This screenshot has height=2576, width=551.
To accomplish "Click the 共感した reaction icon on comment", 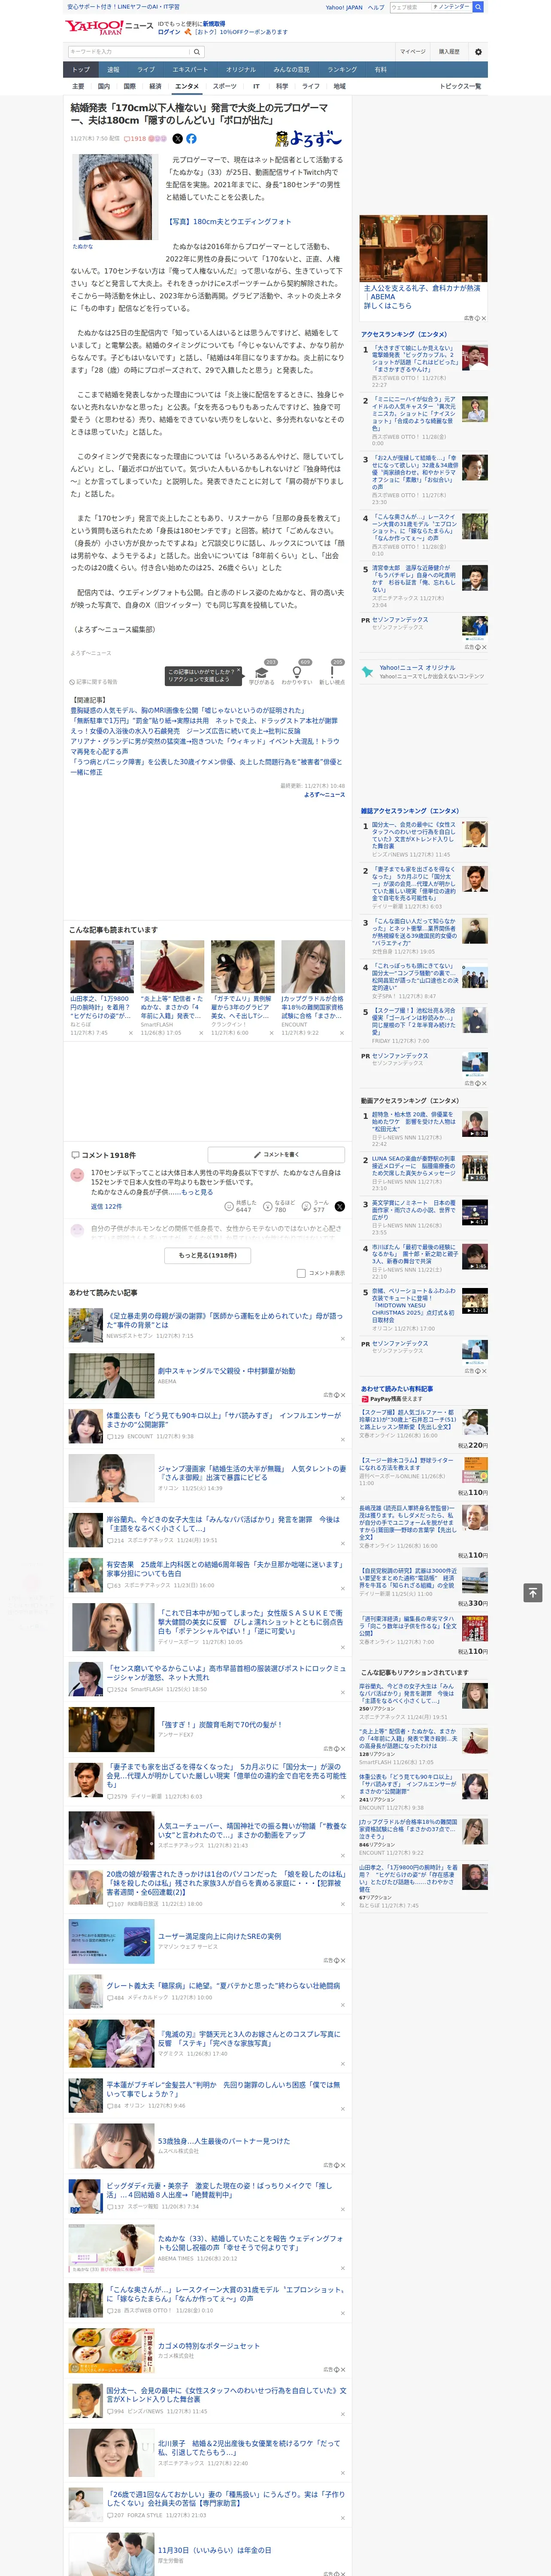I will [229, 1207].
